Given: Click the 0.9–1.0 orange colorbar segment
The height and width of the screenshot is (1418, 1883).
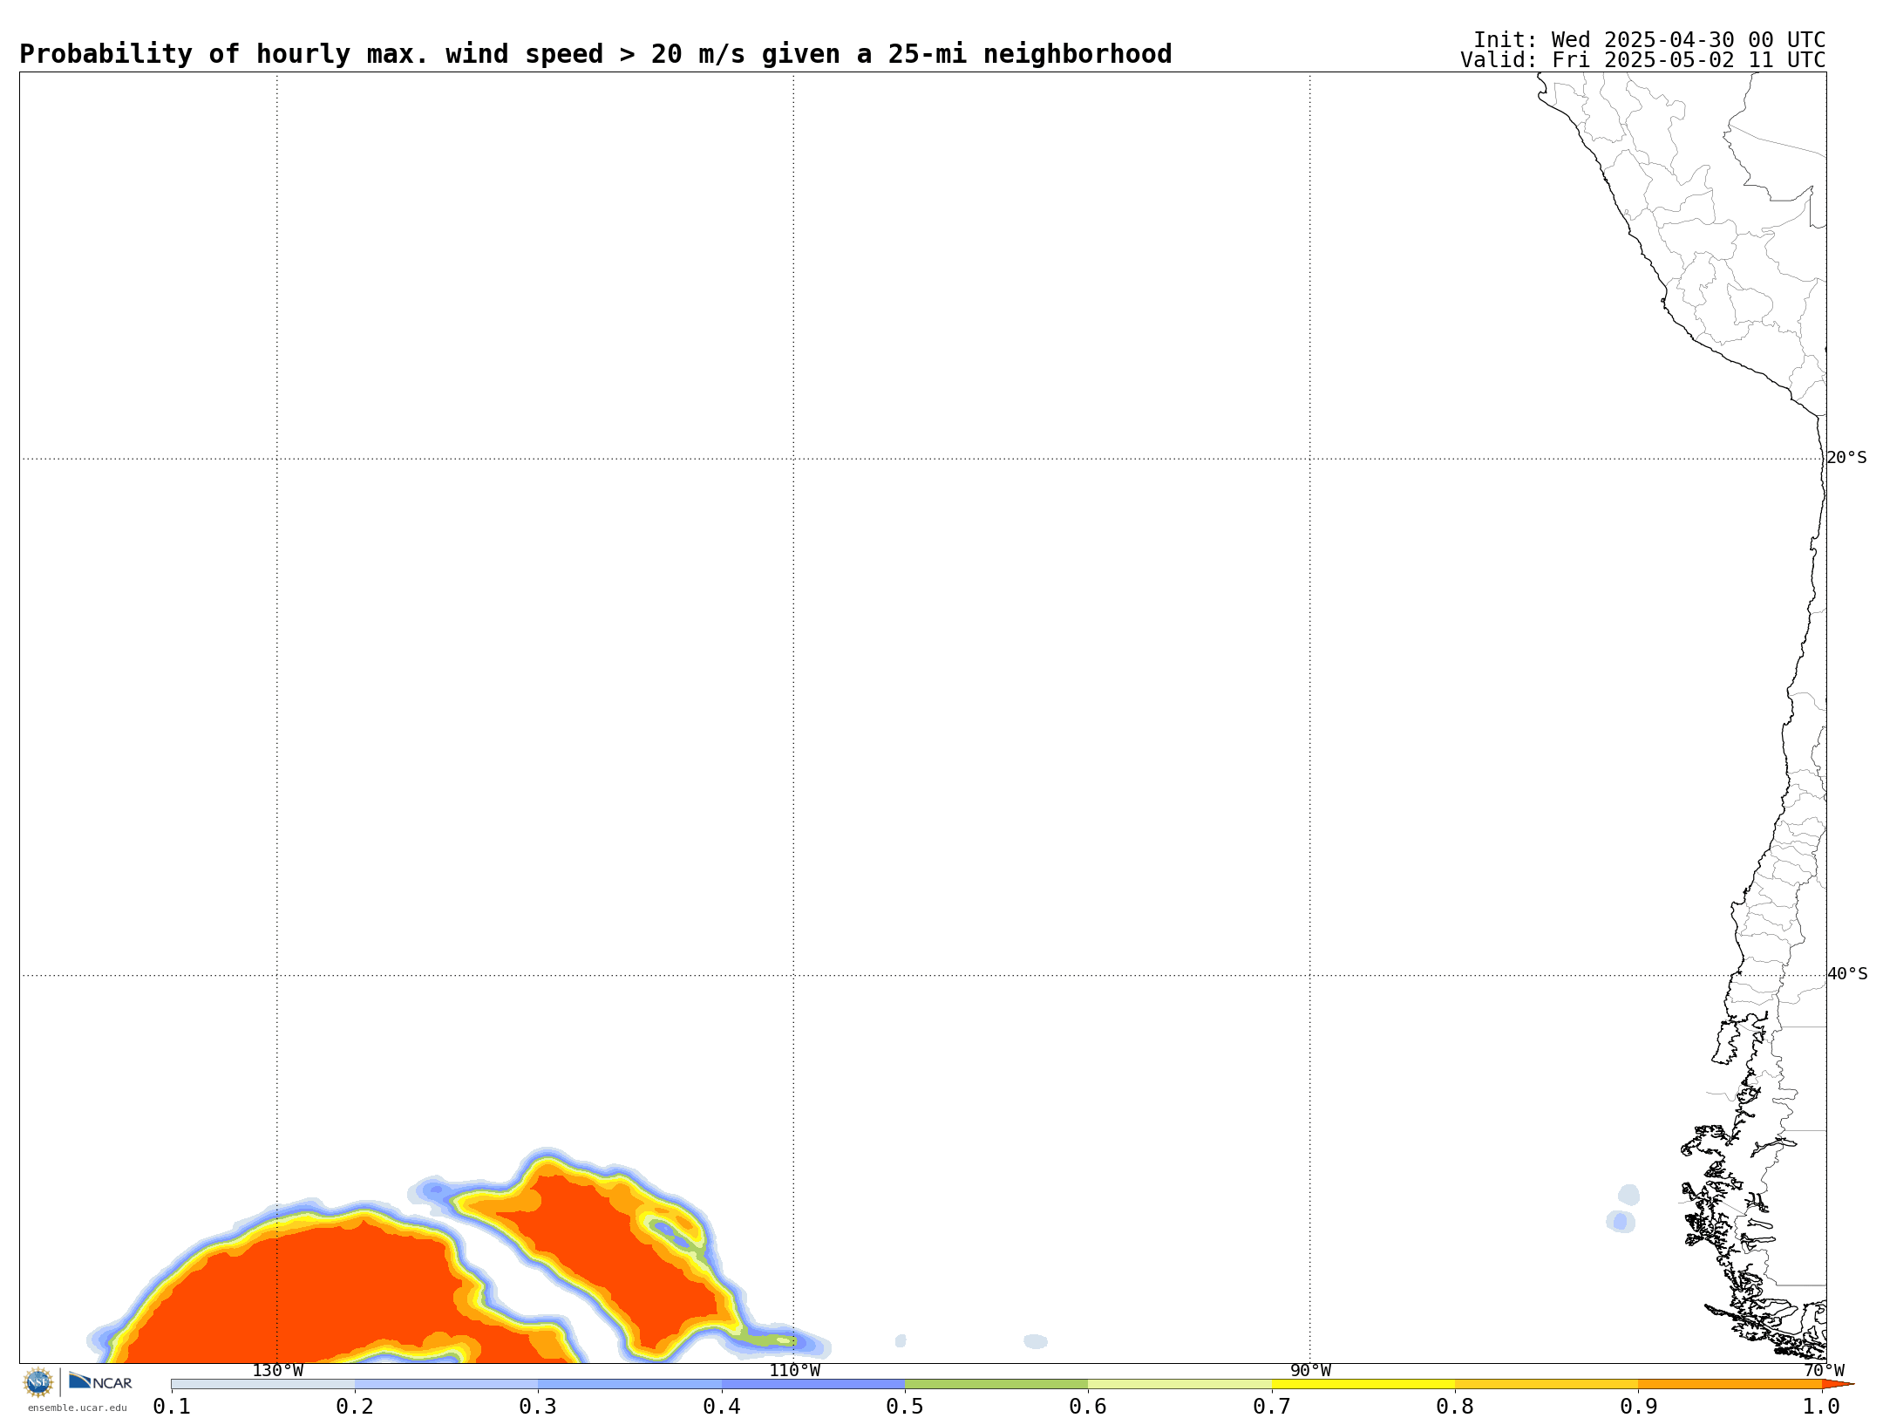Looking at the screenshot, I should [1730, 1384].
